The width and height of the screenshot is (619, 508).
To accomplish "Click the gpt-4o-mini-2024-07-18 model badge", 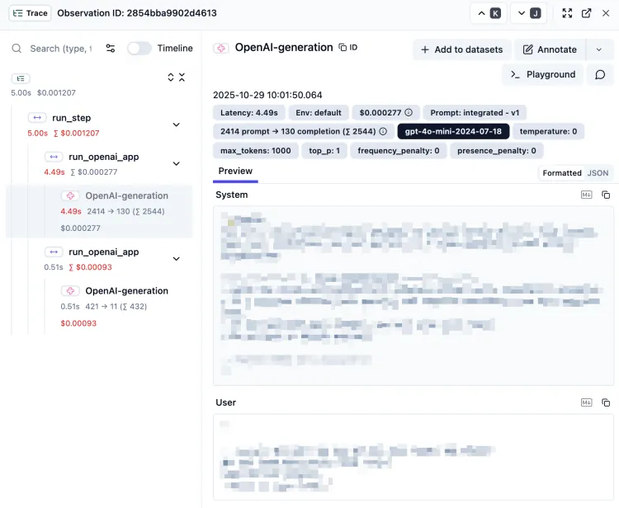I will pyautogui.click(x=453, y=131).
